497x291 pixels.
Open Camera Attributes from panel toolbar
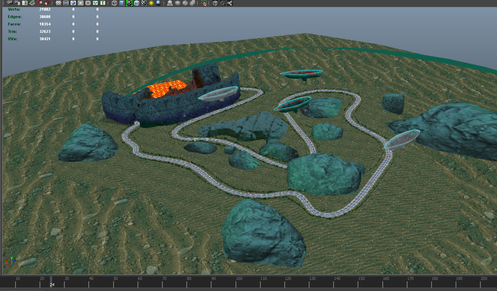tap(17, 3)
